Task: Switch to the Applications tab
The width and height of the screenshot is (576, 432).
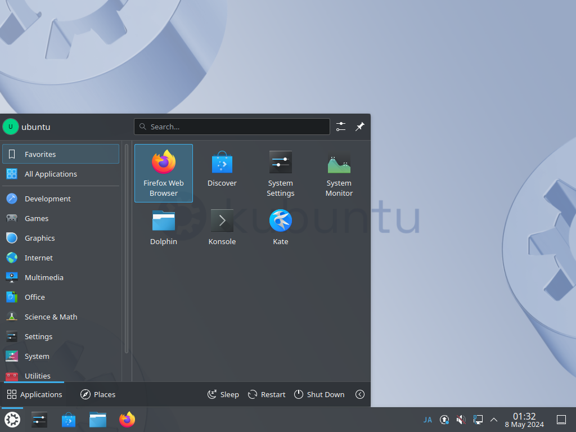Action: point(34,394)
